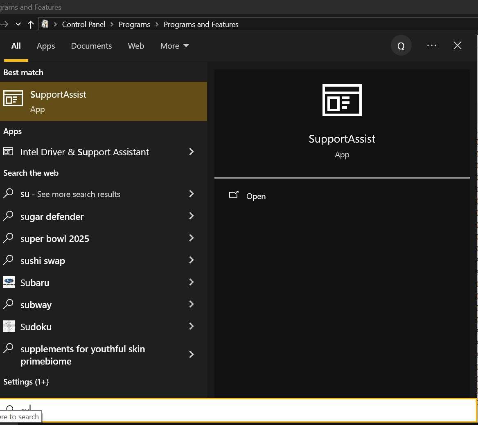Viewport: 478px width, 425px height.
Task: Expand the Sudoku suggestion chevron
Action: pyautogui.click(x=192, y=326)
